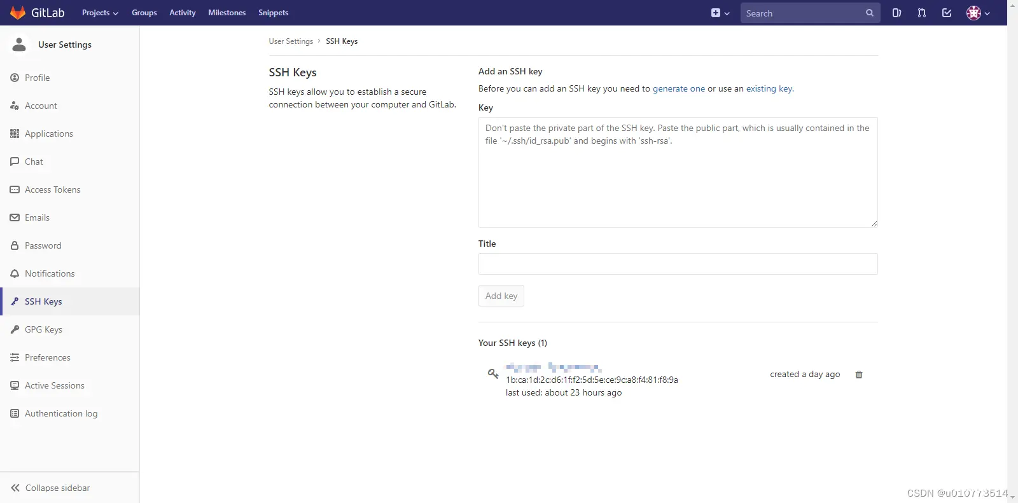Follow the 'existing key' link

769,88
